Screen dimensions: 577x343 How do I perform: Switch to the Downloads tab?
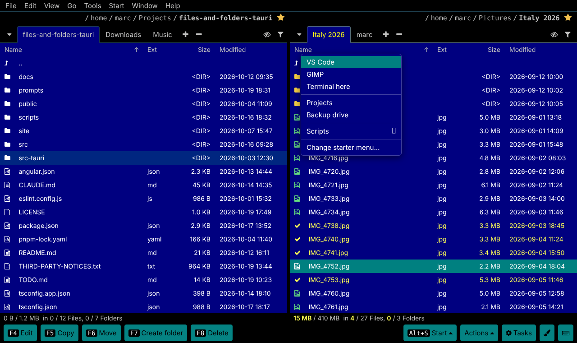point(123,35)
